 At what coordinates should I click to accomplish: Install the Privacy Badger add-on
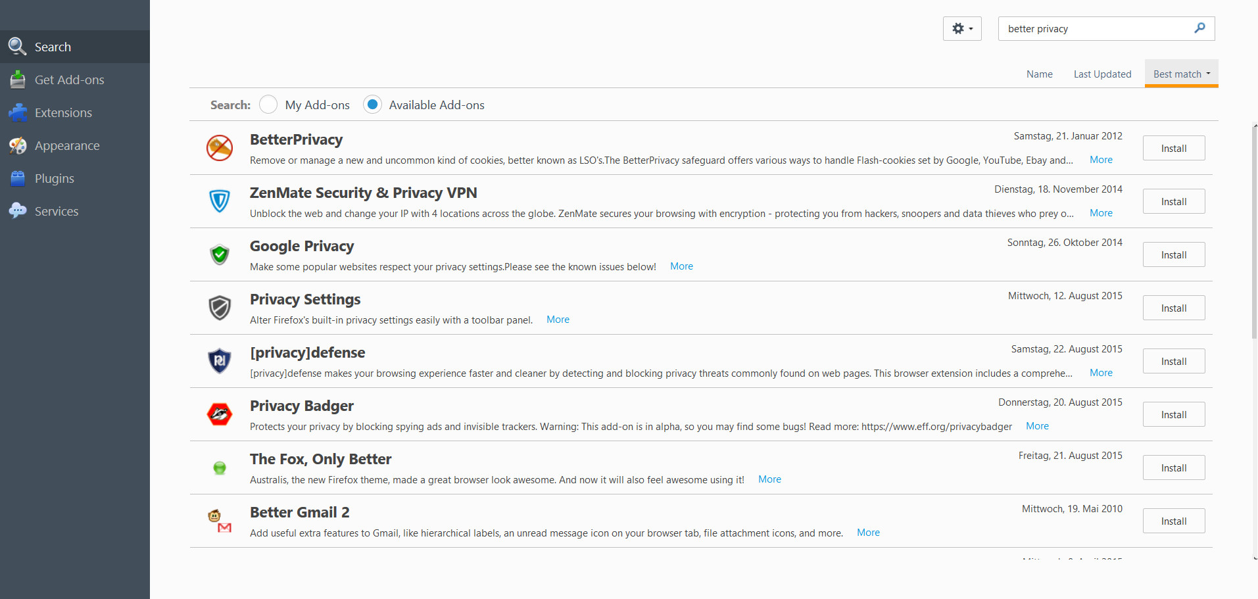coord(1174,414)
